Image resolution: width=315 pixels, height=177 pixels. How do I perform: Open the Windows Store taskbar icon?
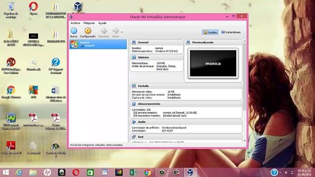click(90, 173)
